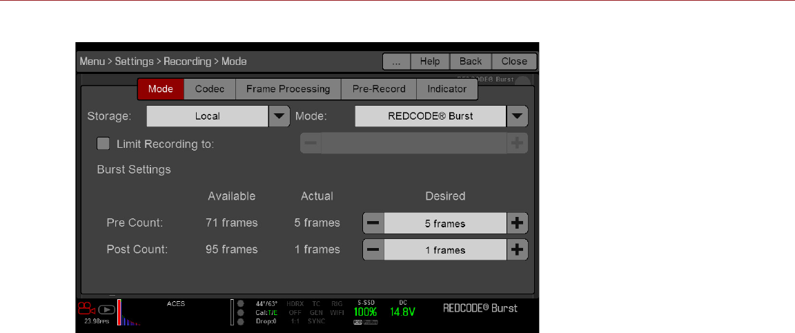Tap the RIG status indicator
Viewport: 795px width, 333px height.
click(337, 303)
